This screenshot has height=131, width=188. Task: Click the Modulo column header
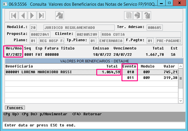148,66
